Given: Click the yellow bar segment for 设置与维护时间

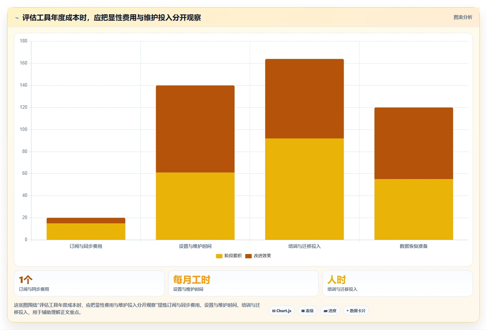Looking at the screenshot, I should pos(195,206).
